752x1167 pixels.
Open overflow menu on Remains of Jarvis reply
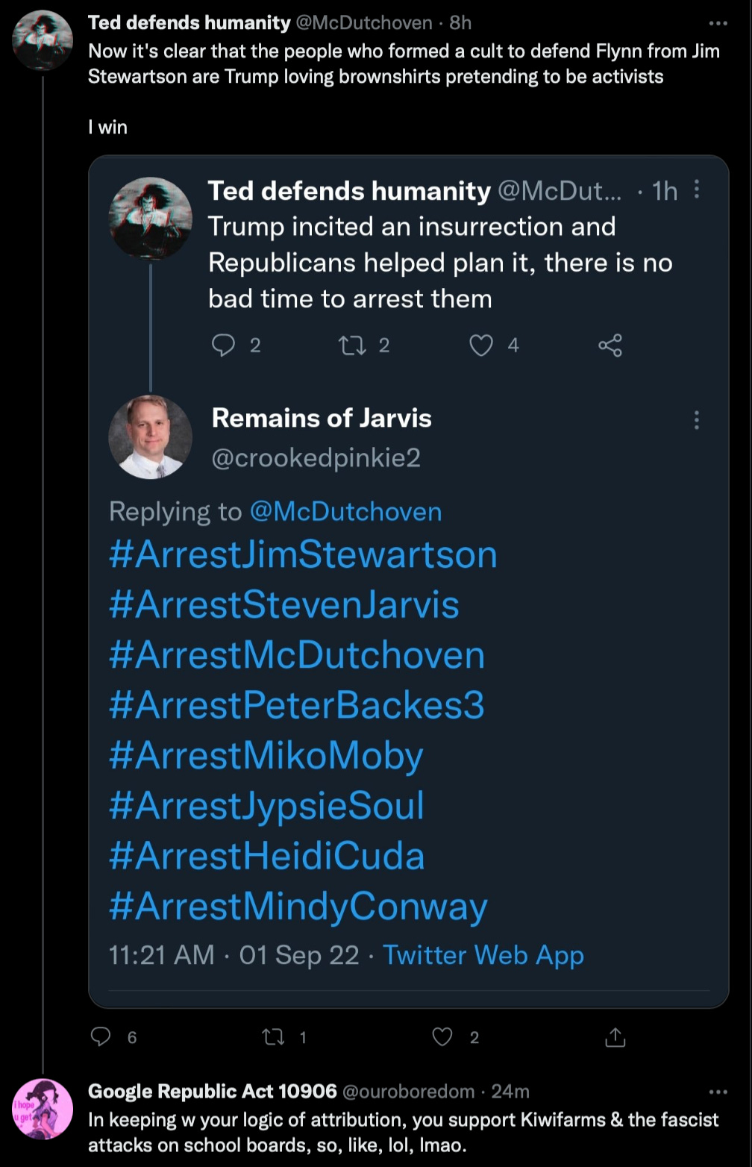(697, 420)
